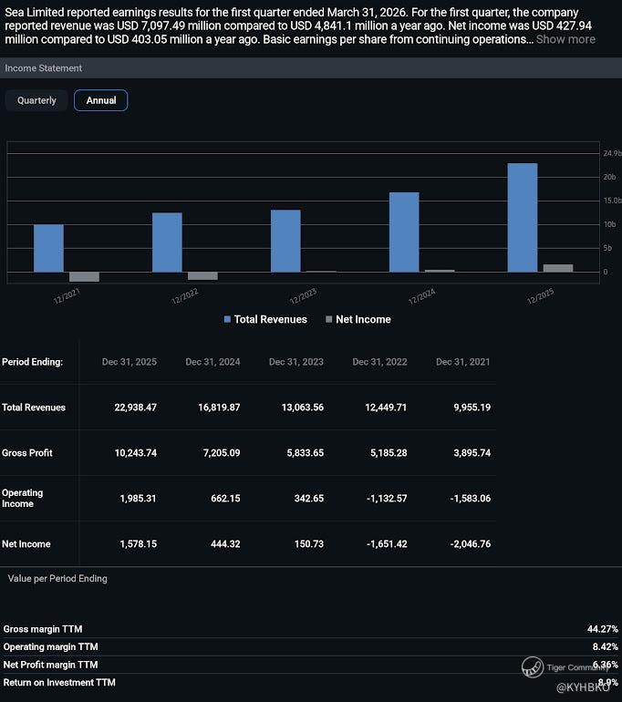Click the Net Income table row label
The image size is (622, 702).
(26, 544)
